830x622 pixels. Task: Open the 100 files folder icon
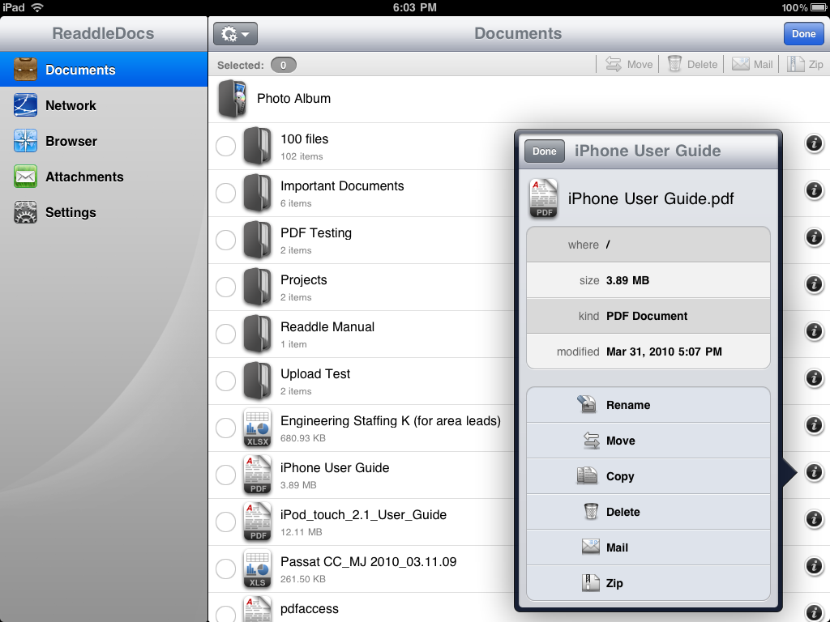point(257,146)
